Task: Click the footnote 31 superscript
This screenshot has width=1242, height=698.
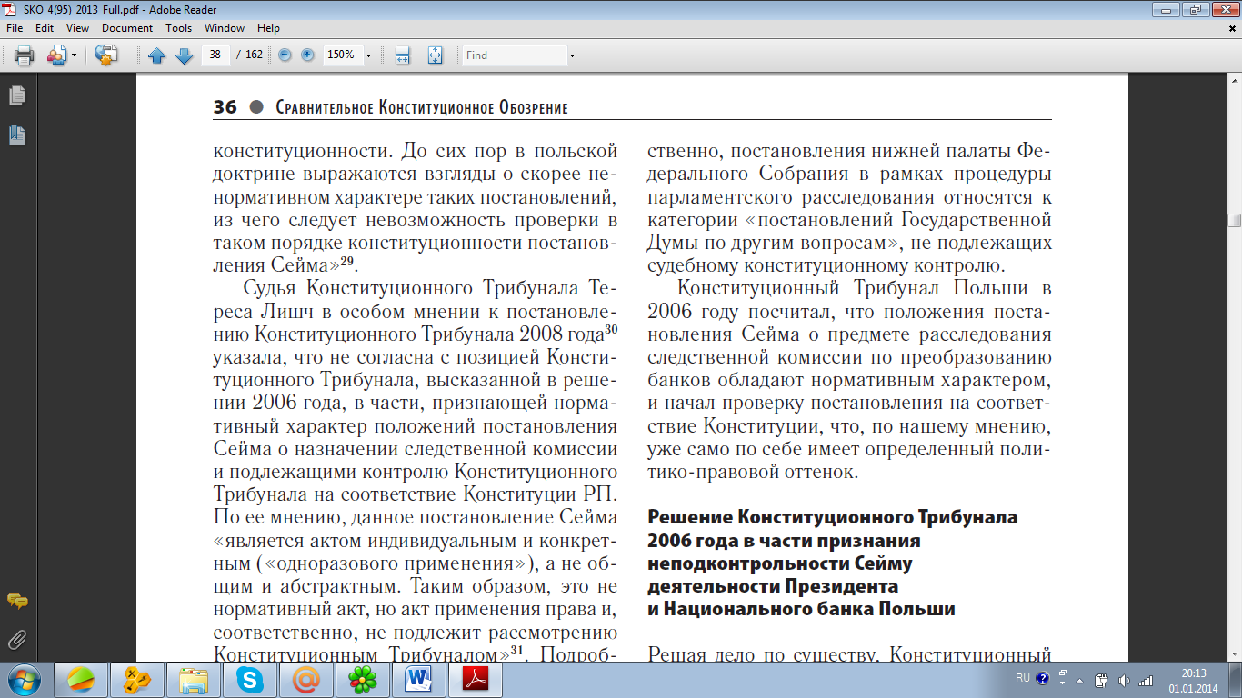Action: click(x=516, y=649)
